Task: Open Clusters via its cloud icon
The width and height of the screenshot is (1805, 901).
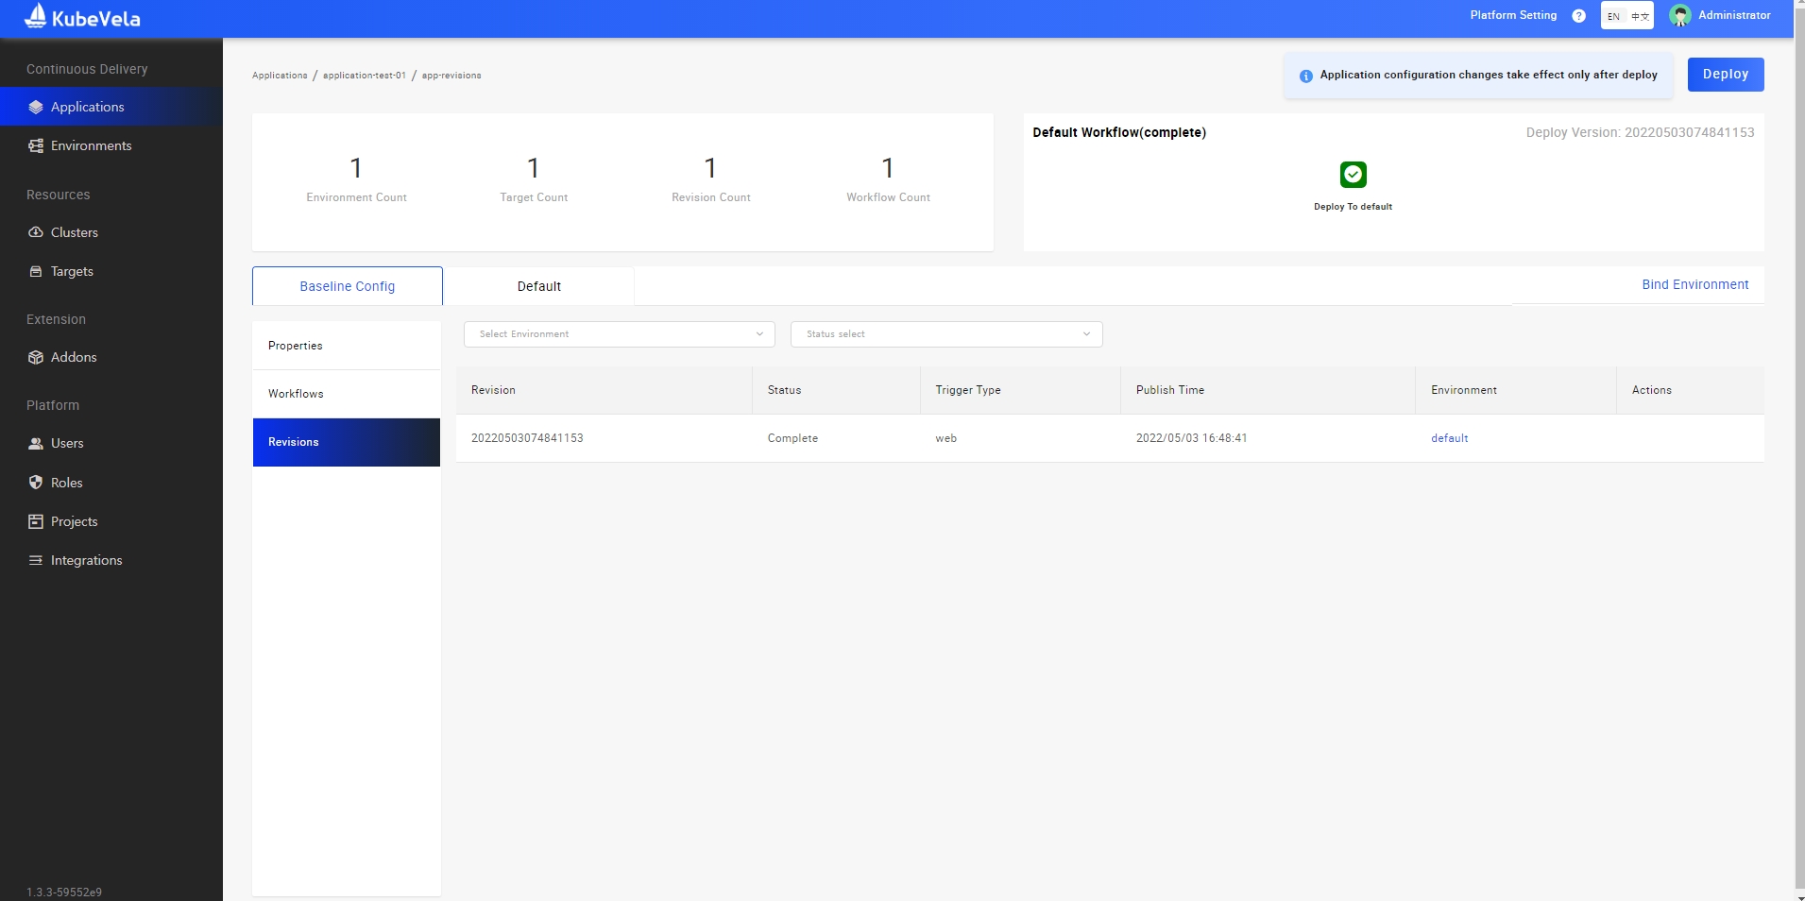Action: click(x=36, y=233)
